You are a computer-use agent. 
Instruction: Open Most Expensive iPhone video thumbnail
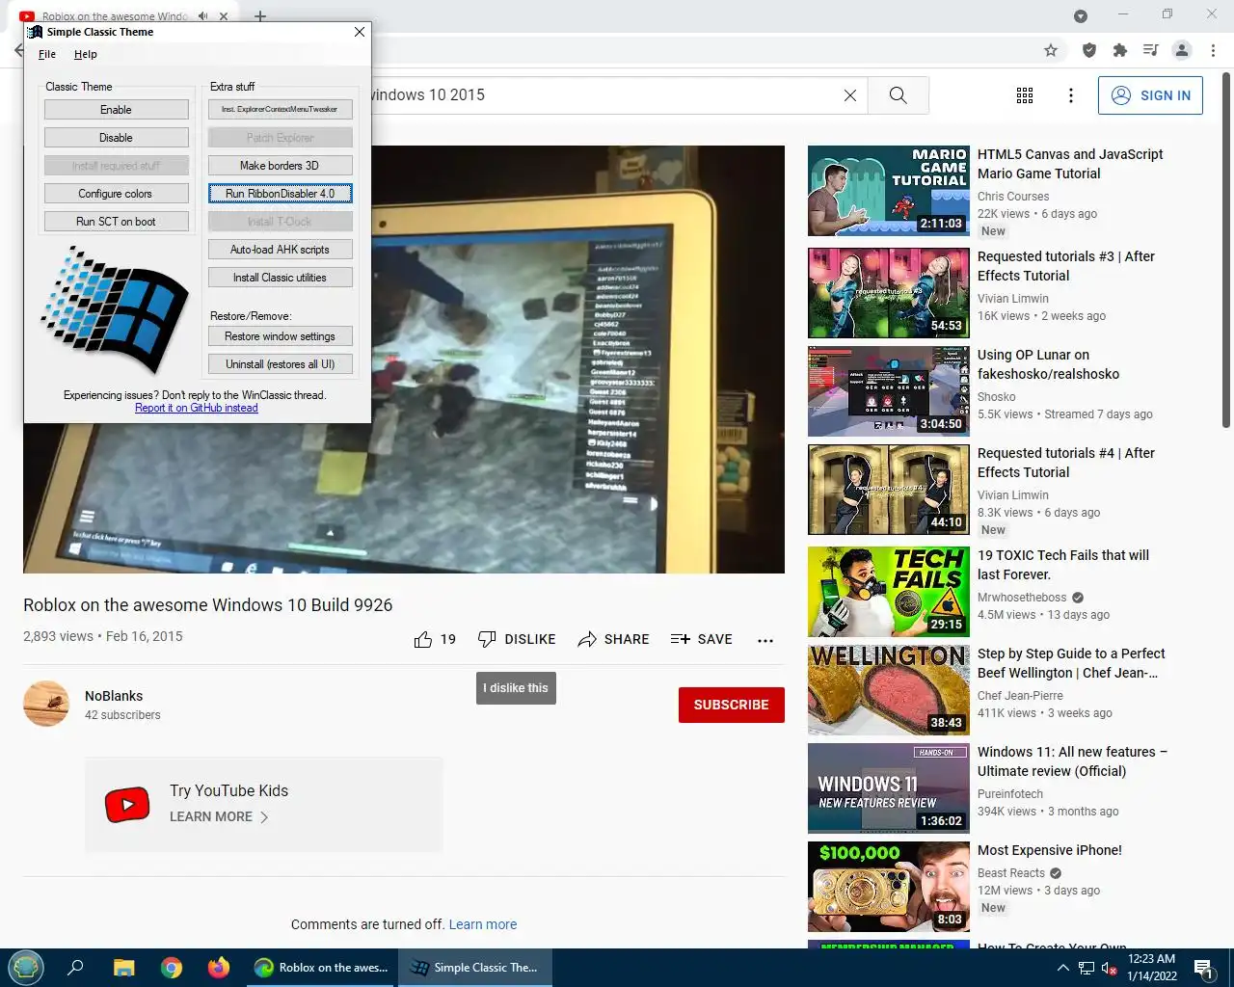889,887
